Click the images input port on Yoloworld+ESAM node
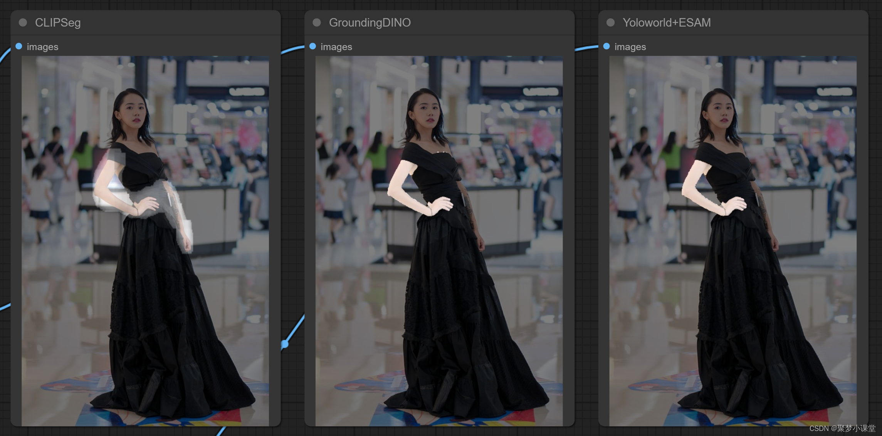This screenshot has height=436, width=882. (606, 46)
